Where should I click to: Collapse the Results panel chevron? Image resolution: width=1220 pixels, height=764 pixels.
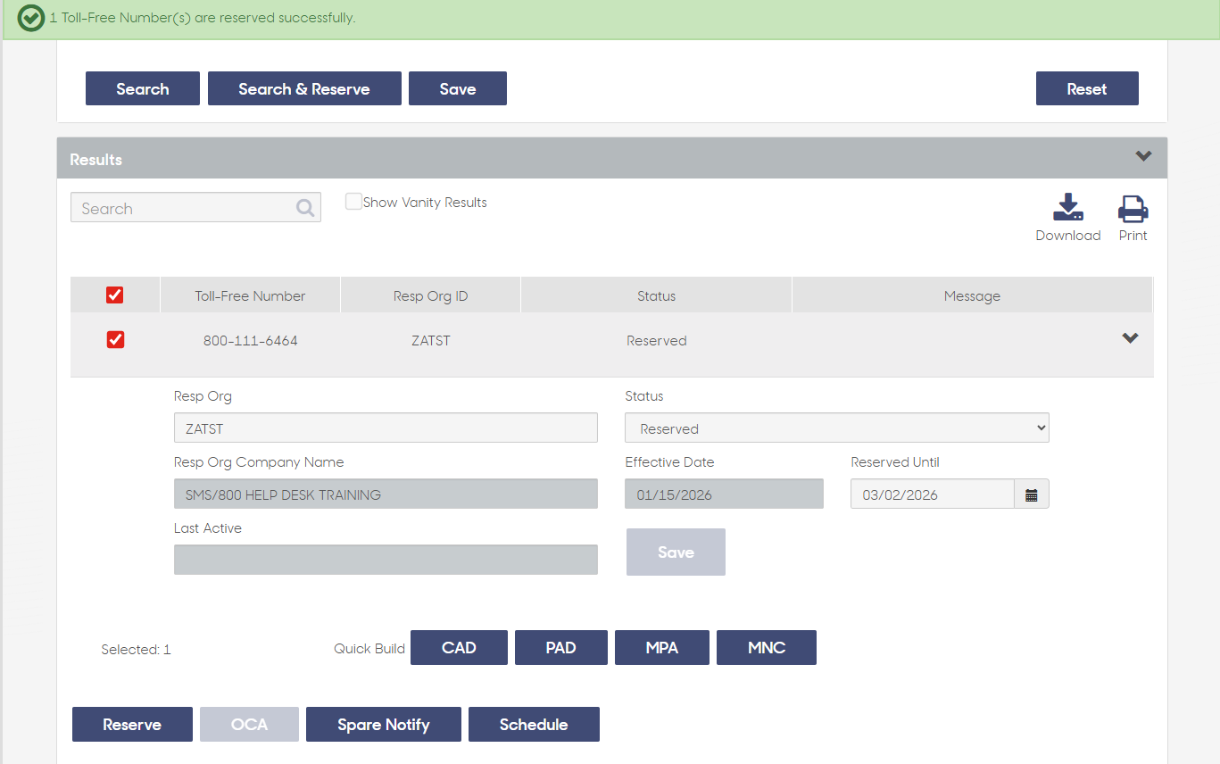coord(1143,156)
